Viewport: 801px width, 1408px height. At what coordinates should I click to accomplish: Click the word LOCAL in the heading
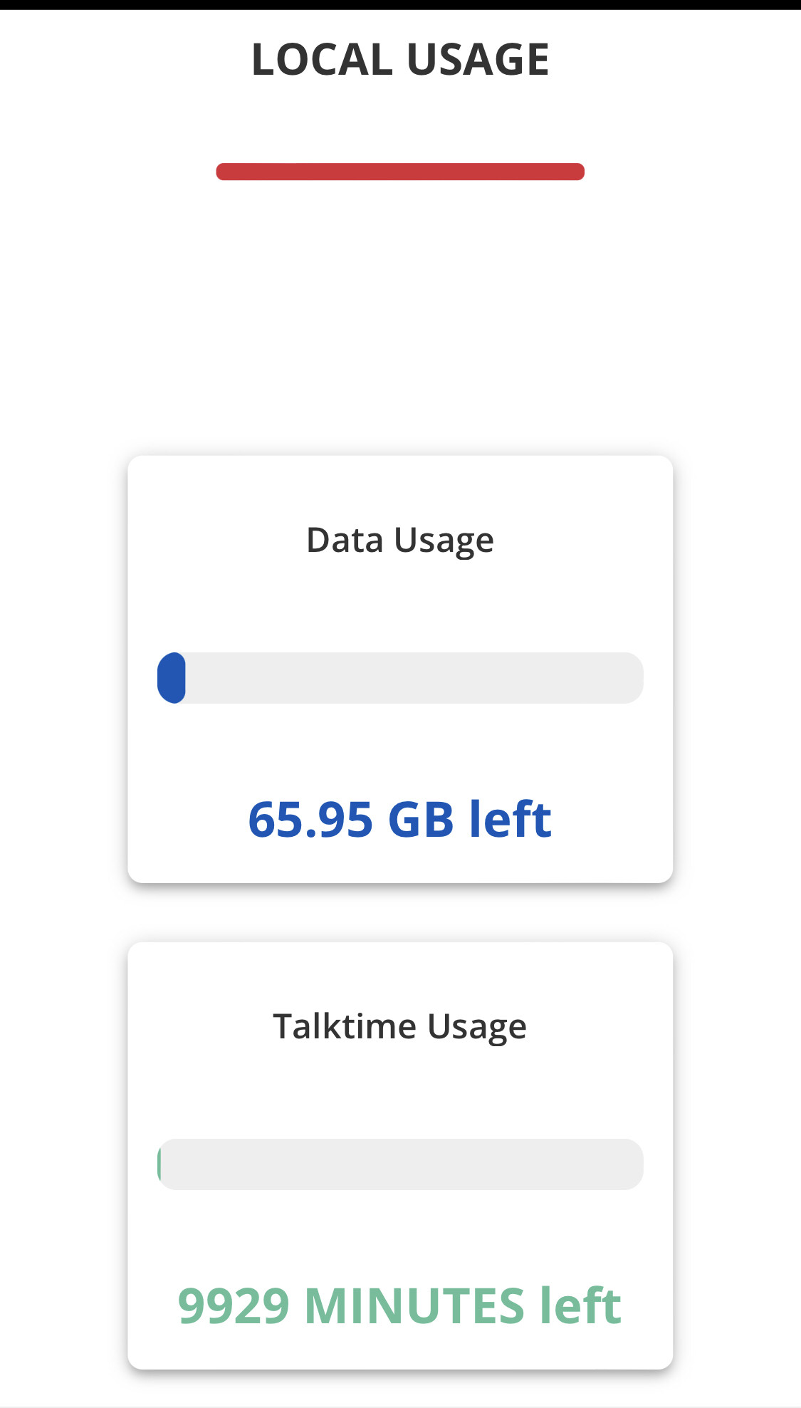(x=322, y=58)
